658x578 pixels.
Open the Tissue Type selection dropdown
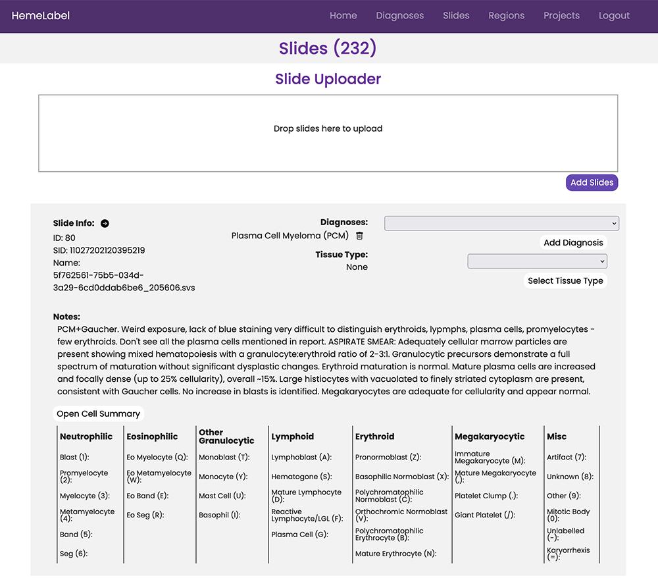[537, 261]
